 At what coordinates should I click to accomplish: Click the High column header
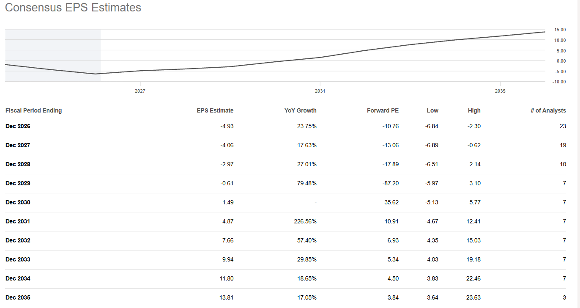(x=474, y=110)
